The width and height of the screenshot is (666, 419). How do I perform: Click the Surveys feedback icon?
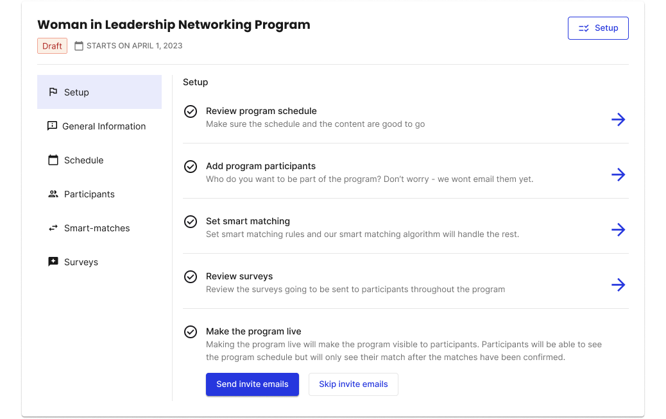[53, 262]
